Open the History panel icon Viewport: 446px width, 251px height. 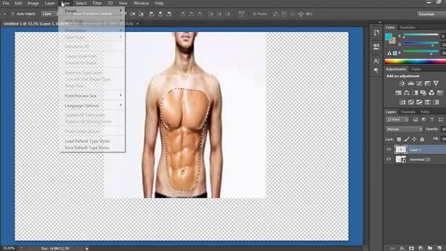pos(376,33)
